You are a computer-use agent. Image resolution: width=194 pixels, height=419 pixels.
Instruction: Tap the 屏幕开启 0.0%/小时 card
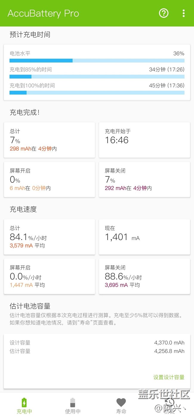click(x=49, y=276)
